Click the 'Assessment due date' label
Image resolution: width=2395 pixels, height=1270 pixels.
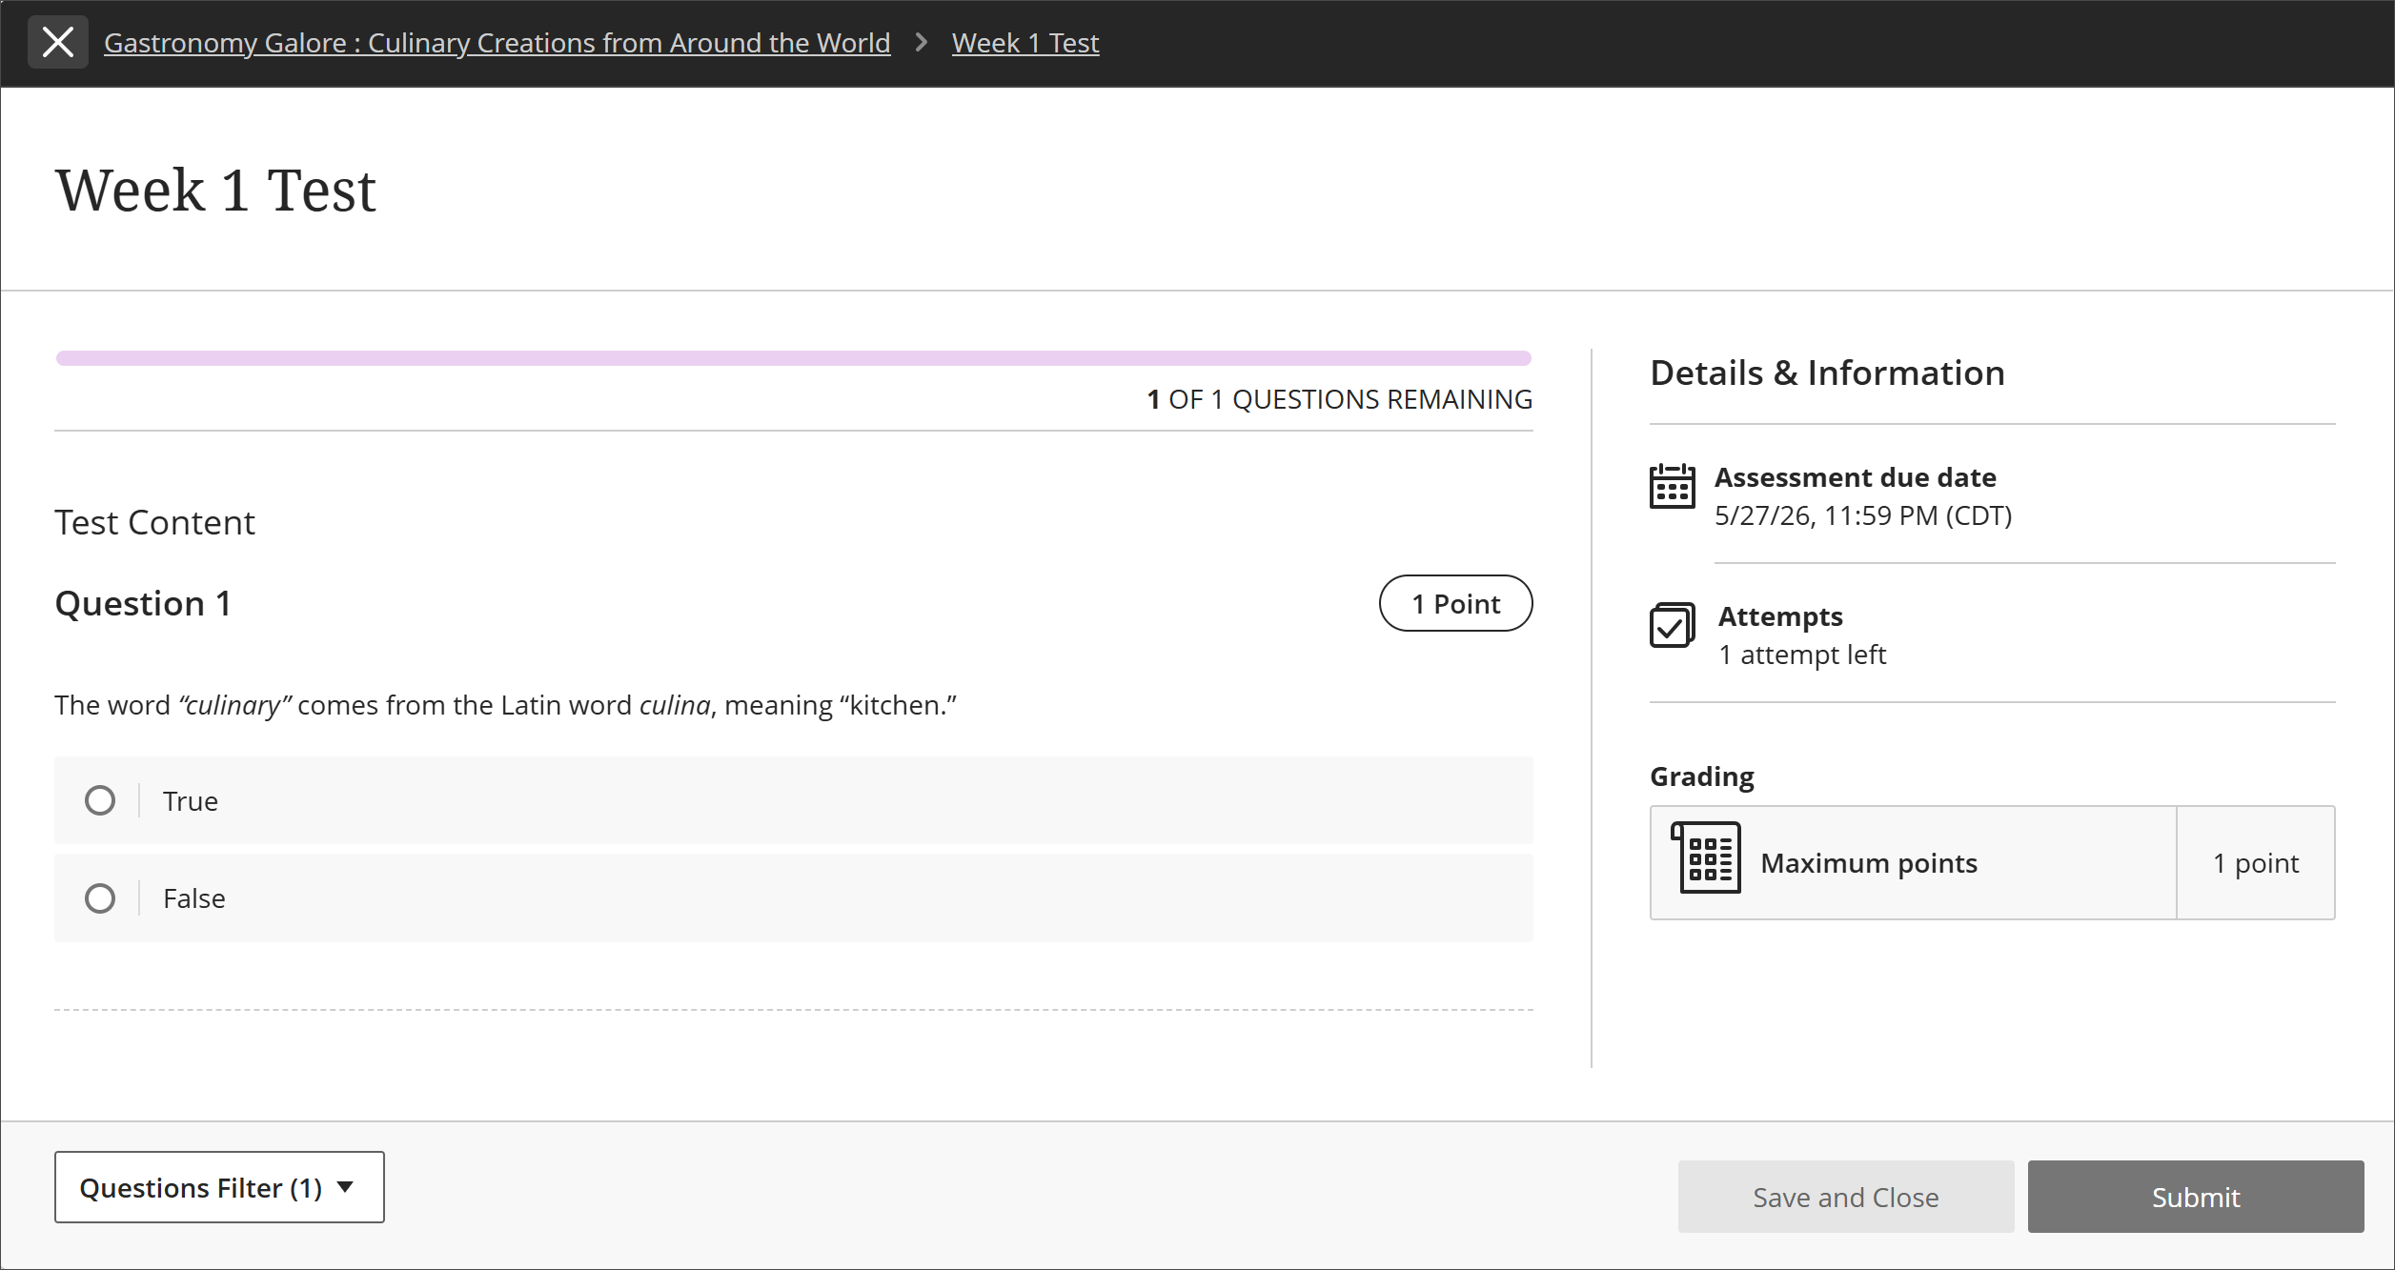(x=1856, y=477)
